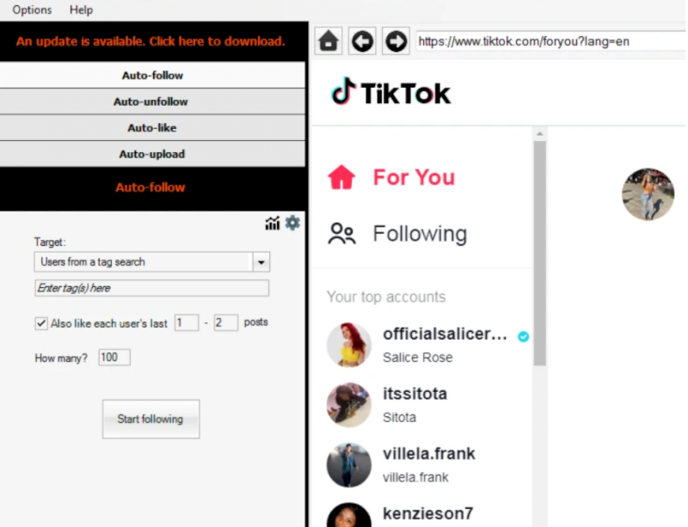The height and width of the screenshot is (527, 688).
Task: Go forward with the right arrow icon
Action: (396, 41)
